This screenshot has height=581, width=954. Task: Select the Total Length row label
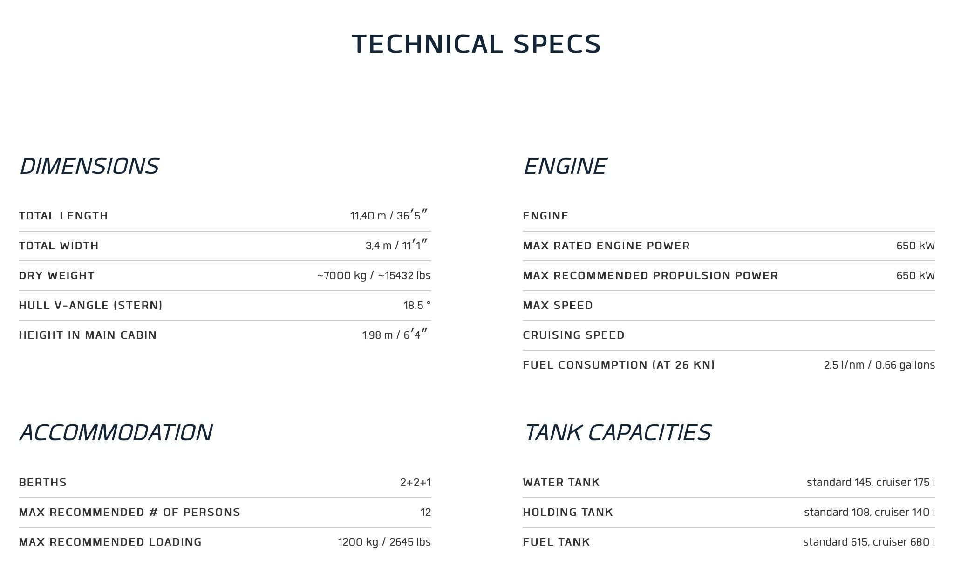[x=63, y=216]
